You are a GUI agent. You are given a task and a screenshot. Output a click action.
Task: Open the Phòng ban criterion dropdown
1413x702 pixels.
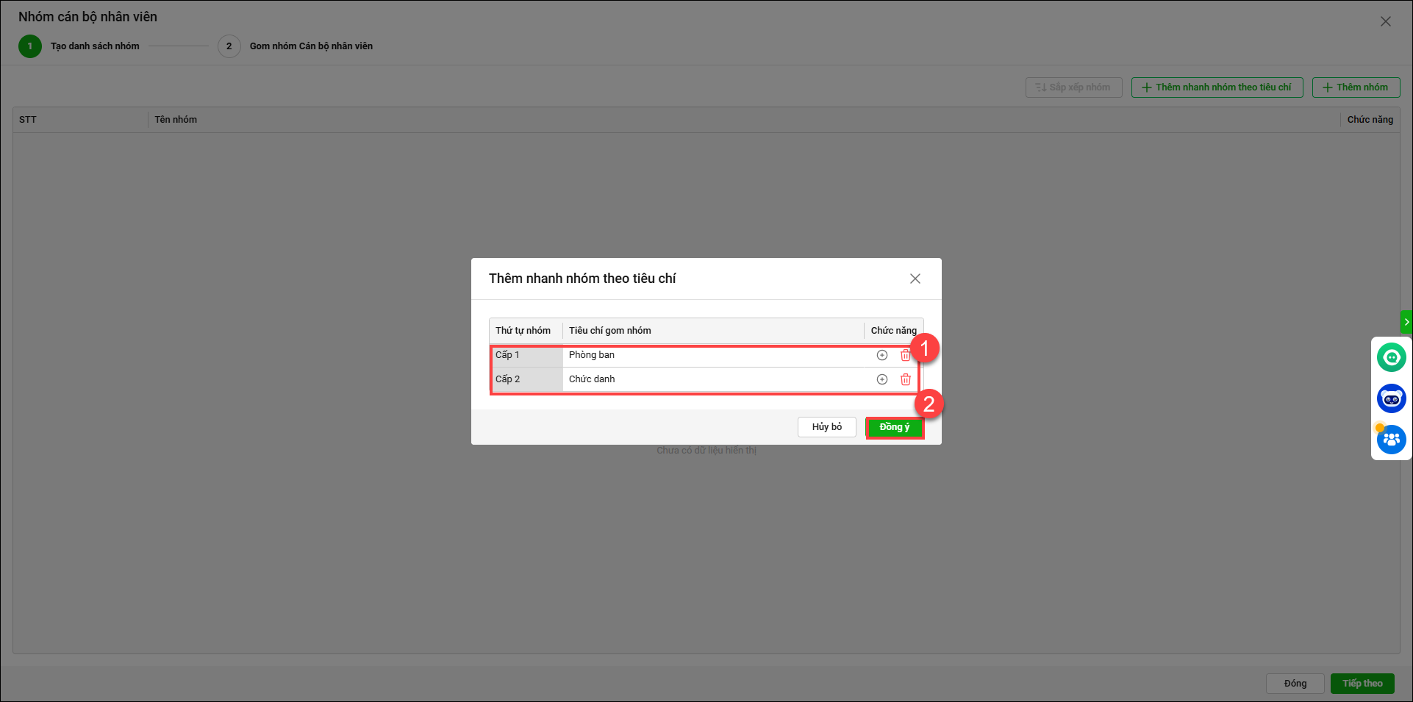pyautogui.click(x=712, y=355)
